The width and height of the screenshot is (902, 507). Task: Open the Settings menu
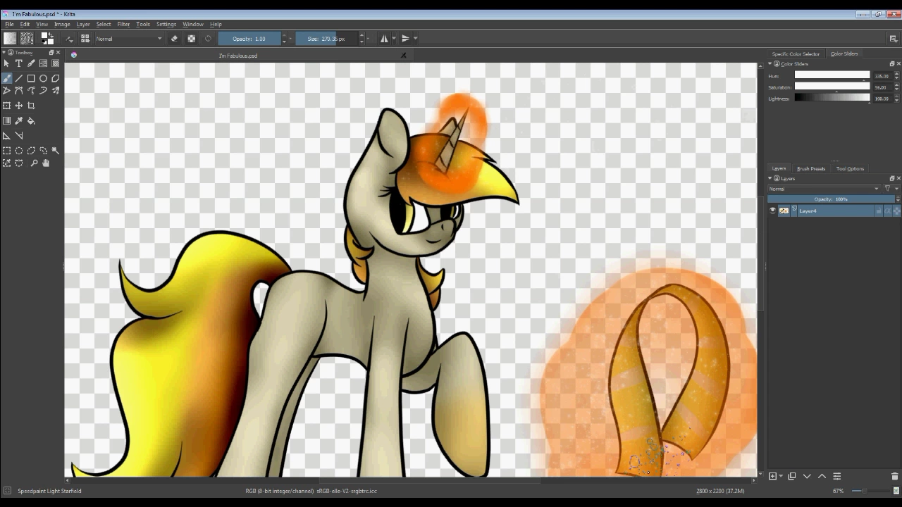pyautogui.click(x=166, y=24)
